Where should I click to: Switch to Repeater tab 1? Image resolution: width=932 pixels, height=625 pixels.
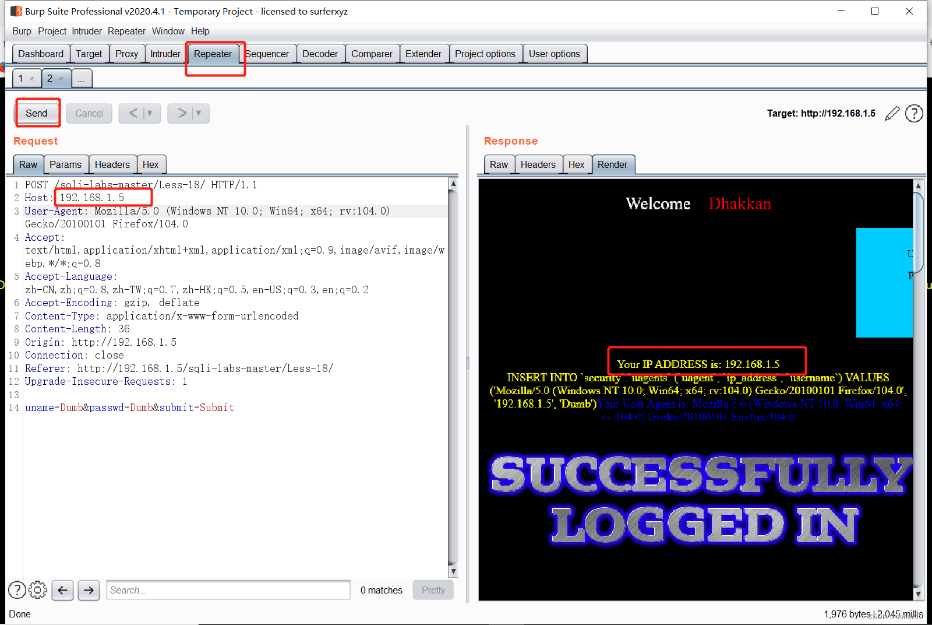(21, 78)
